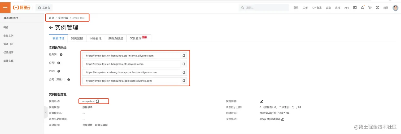Click the help icon next to VPC

(59, 71)
